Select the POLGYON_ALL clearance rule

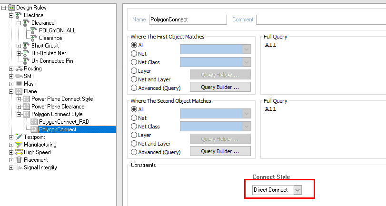(57, 30)
